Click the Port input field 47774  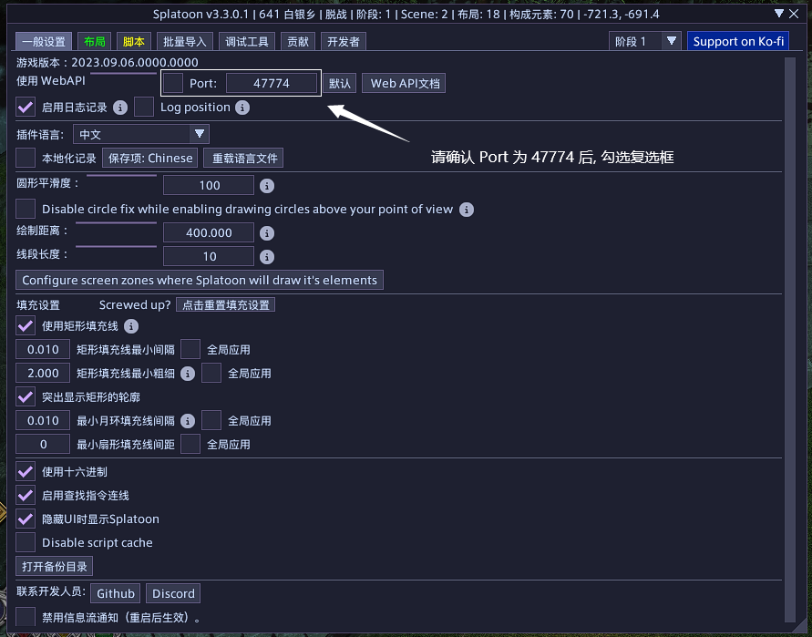[x=272, y=83]
